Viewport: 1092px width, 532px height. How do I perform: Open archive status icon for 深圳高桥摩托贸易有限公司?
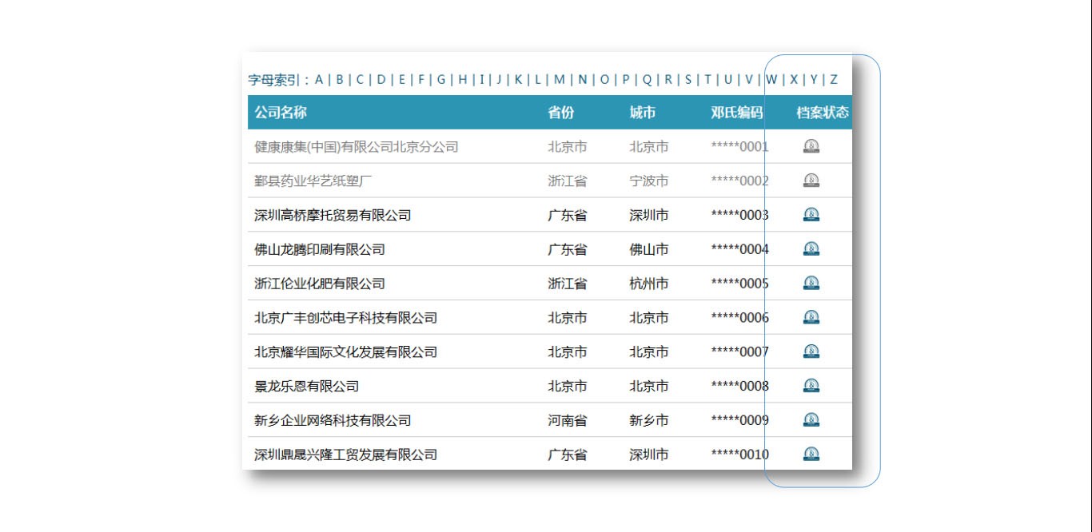811,215
